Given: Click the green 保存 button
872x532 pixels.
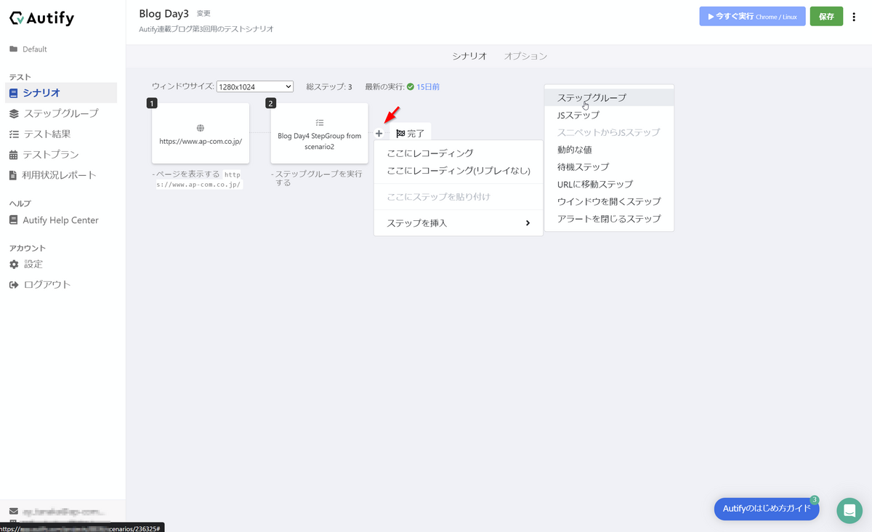Looking at the screenshot, I should point(826,16).
